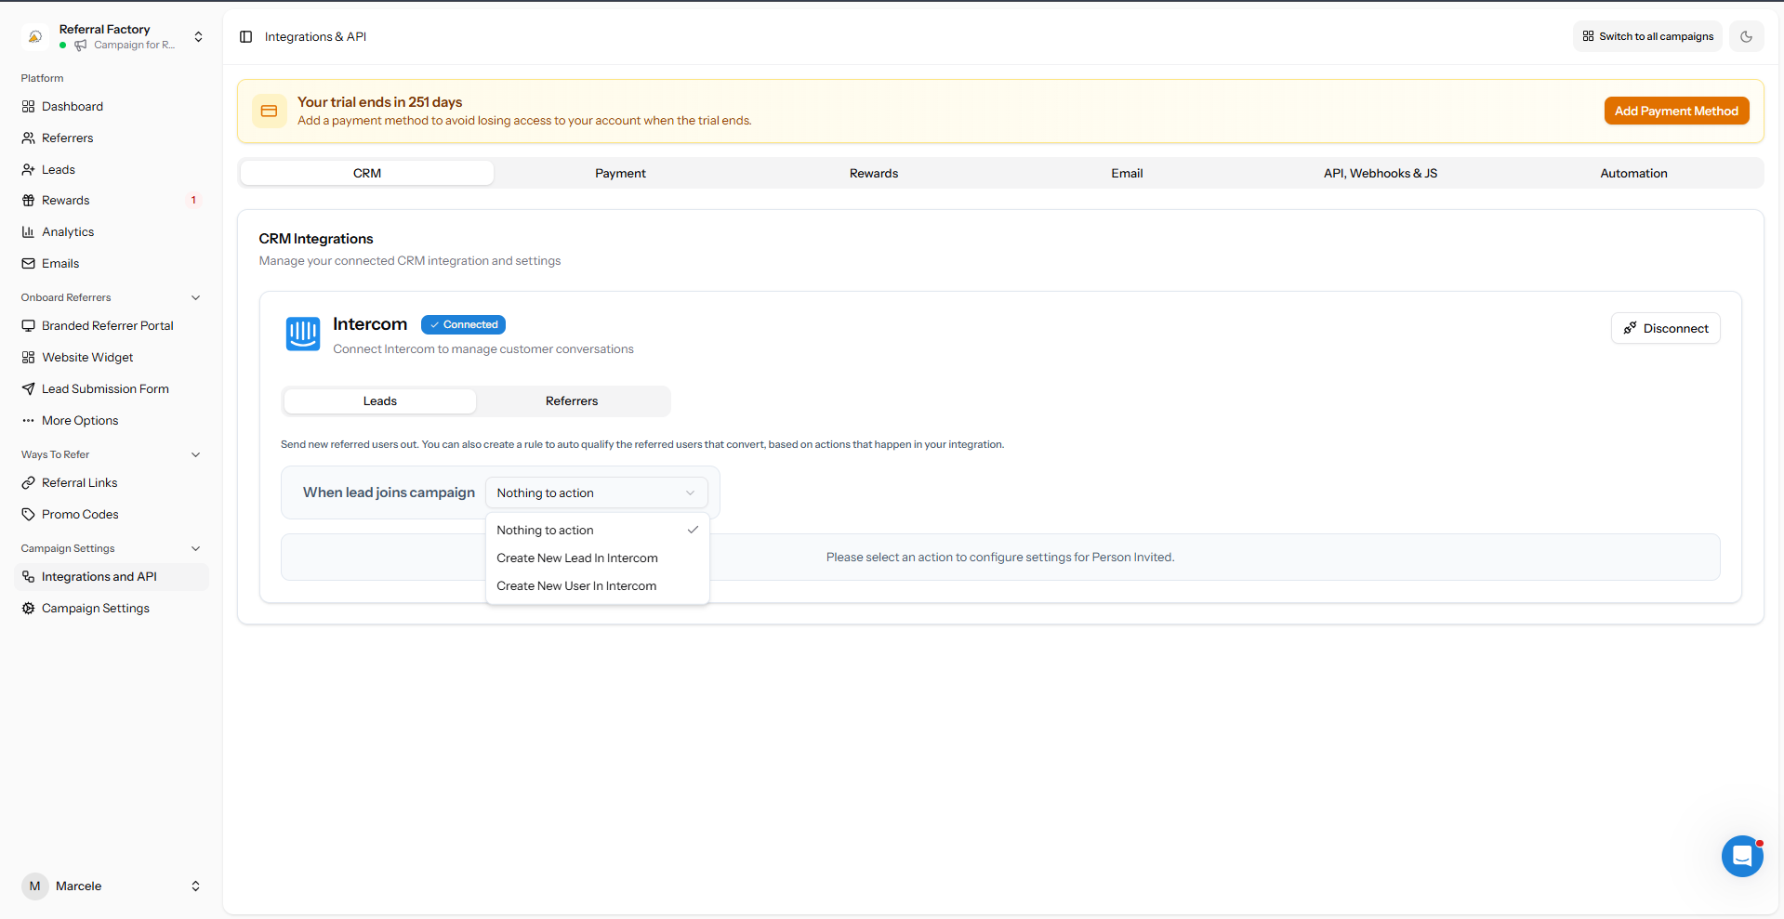
Task: Open the Referral Factory campaign switcher
Action: click(112, 37)
